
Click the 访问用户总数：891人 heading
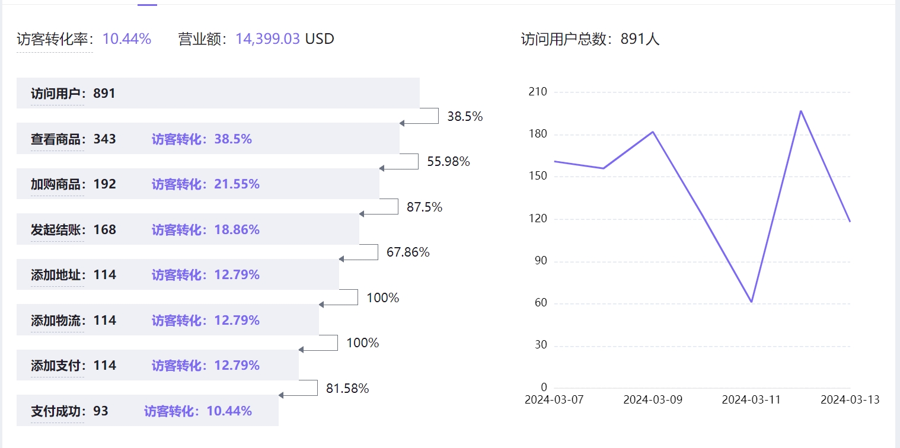tap(590, 39)
